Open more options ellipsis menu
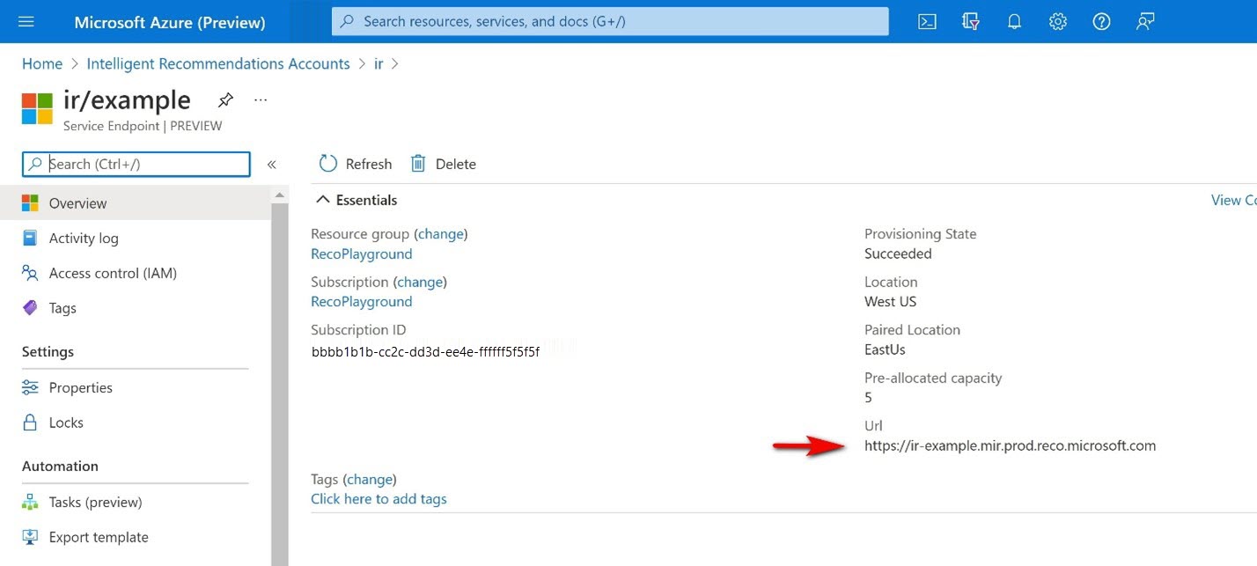 click(260, 99)
